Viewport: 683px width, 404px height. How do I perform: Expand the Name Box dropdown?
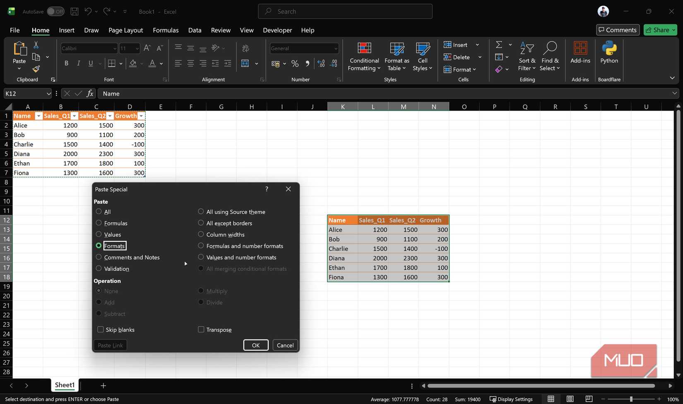(x=48, y=94)
